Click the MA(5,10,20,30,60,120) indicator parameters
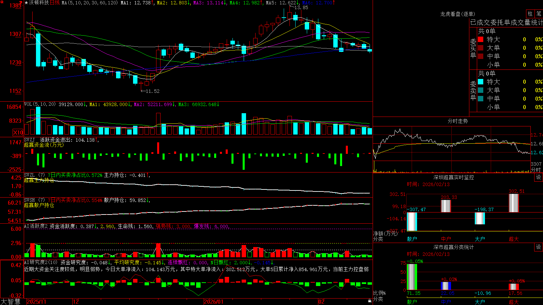The width and height of the screenshot is (543, 305). tap(90, 3)
